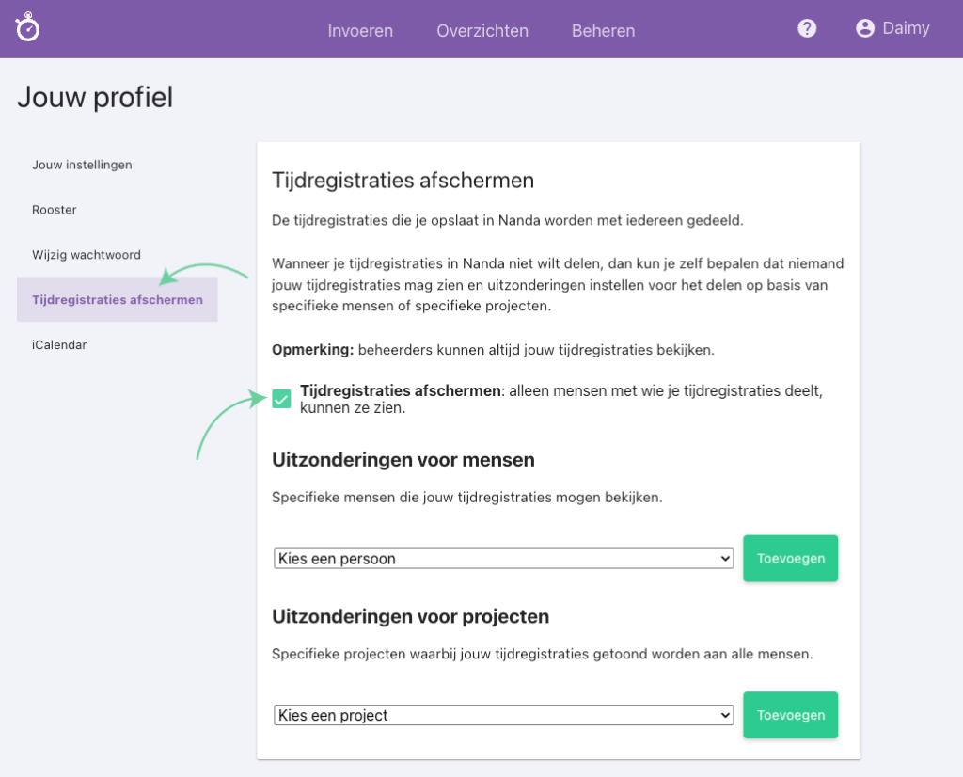Open the Invoeren menu

(x=360, y=30)
